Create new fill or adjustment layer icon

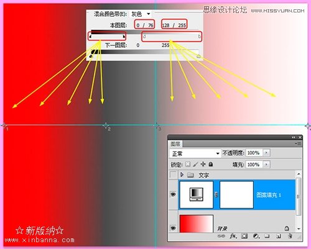coord(256,236)
